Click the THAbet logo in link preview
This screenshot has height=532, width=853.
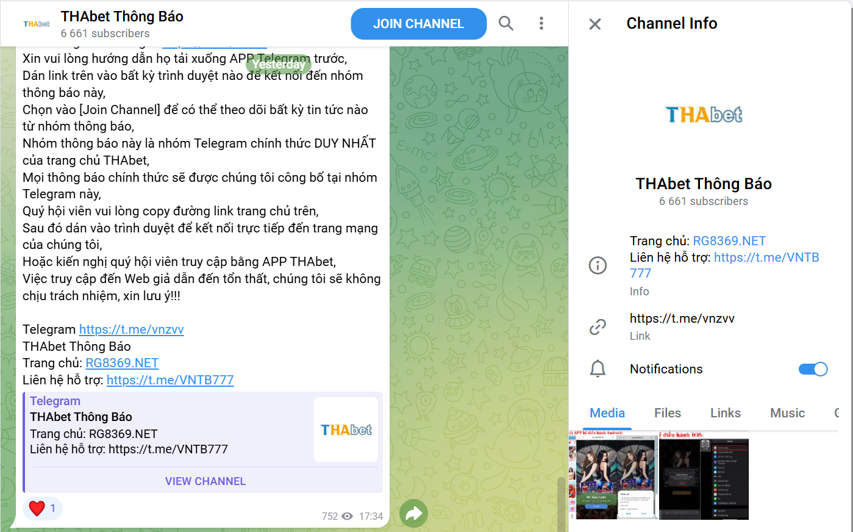(x=346, y=430)
